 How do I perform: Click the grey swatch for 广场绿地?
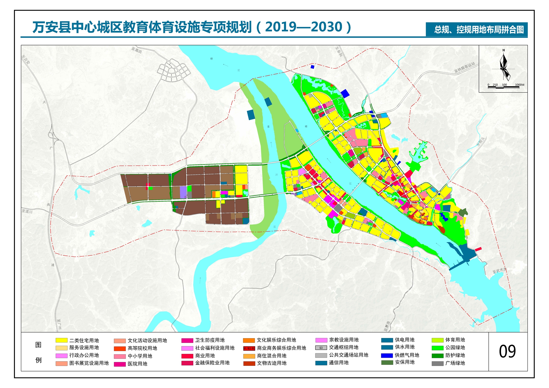[437, 363]
